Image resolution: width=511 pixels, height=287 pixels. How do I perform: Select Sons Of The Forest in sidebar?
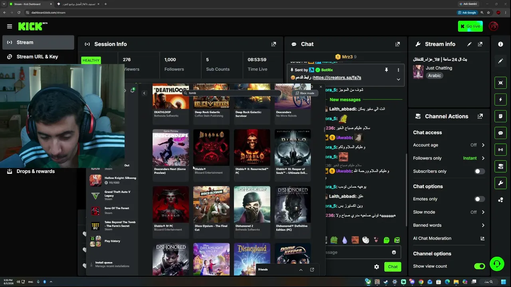(x=113, y=210)
